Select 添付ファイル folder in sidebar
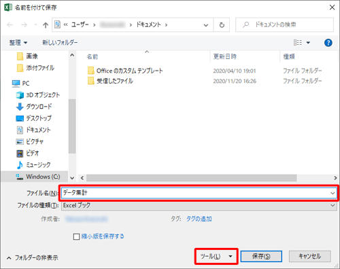This screenshot has width=340, height=269. coord(35,68)
